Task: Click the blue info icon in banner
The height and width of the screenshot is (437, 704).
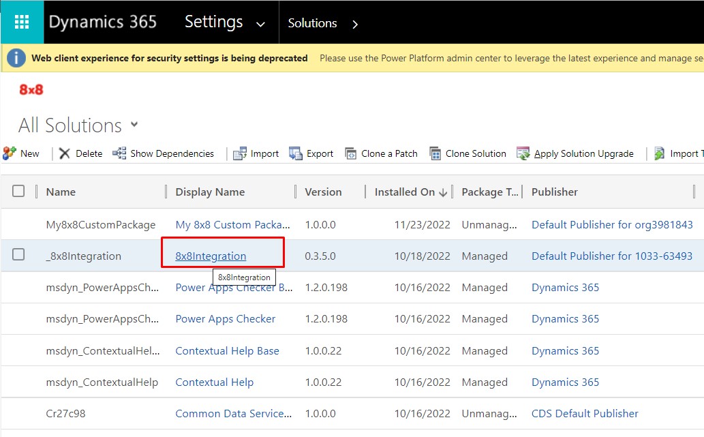Action: (16, 58)
